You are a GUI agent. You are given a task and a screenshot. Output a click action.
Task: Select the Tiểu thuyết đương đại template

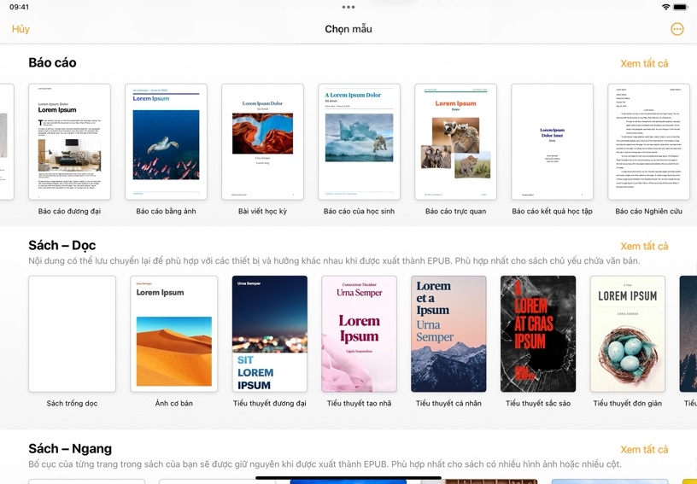click(269, 334)
